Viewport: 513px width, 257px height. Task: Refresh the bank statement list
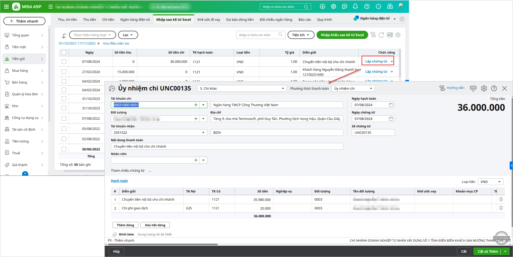[382, 35]
